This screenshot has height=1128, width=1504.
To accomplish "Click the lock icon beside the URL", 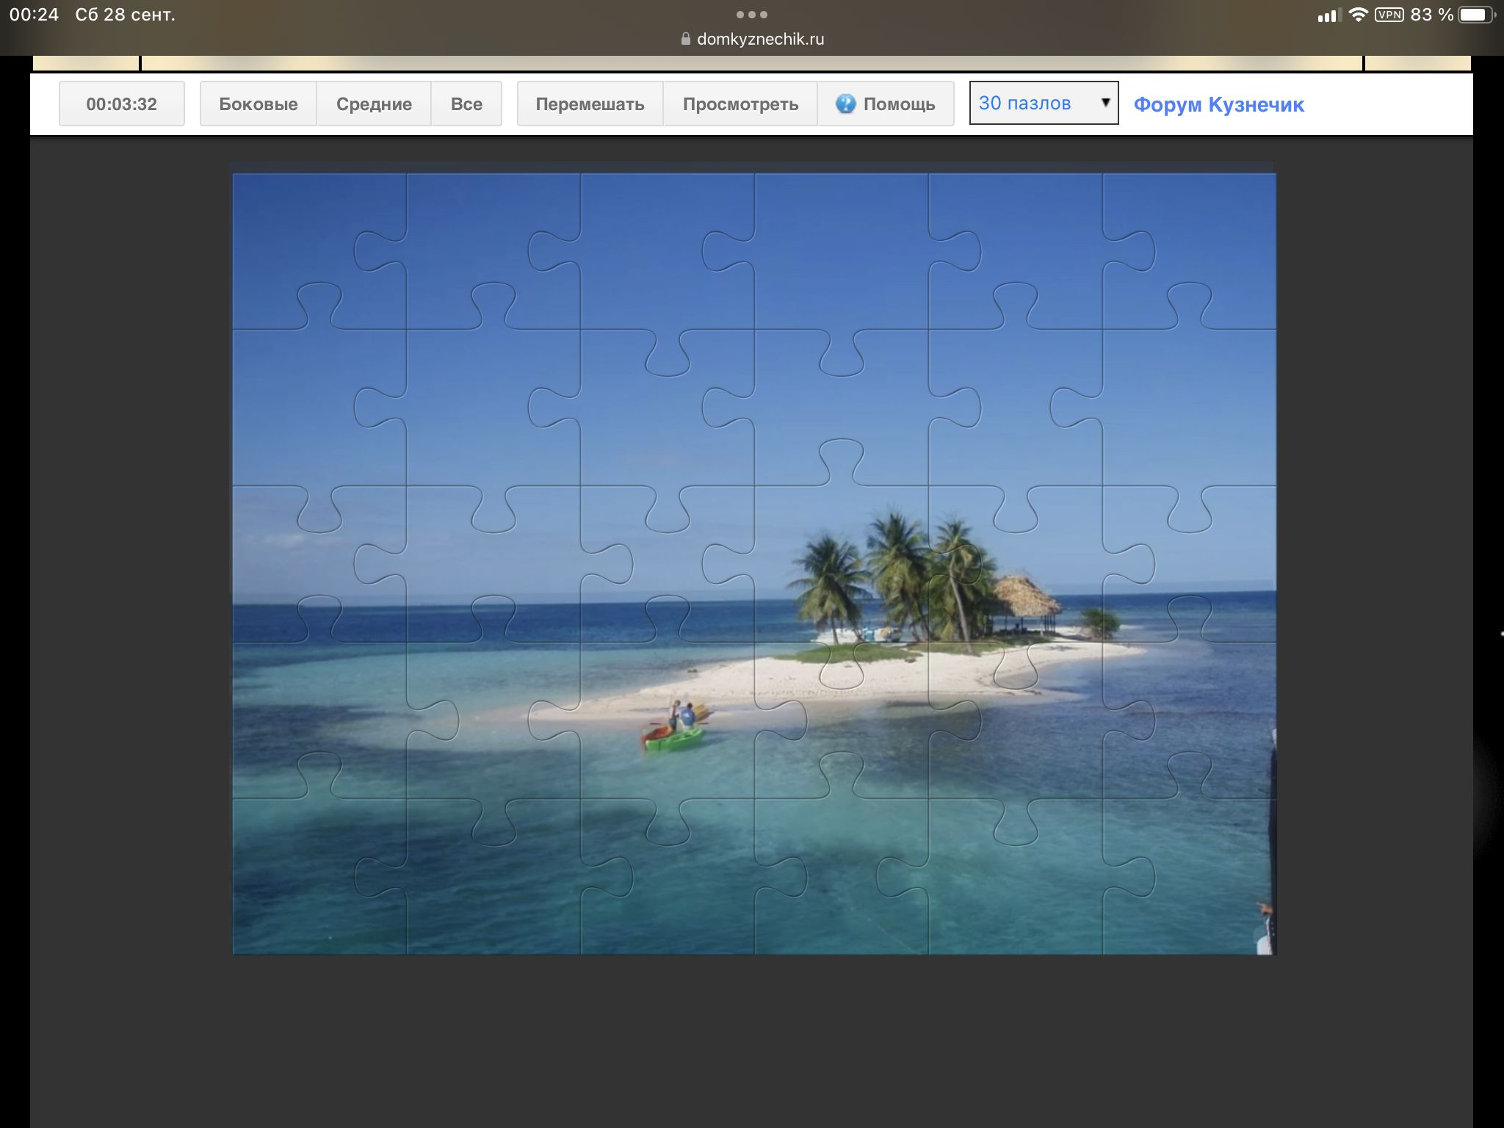I will click(686, 39).
